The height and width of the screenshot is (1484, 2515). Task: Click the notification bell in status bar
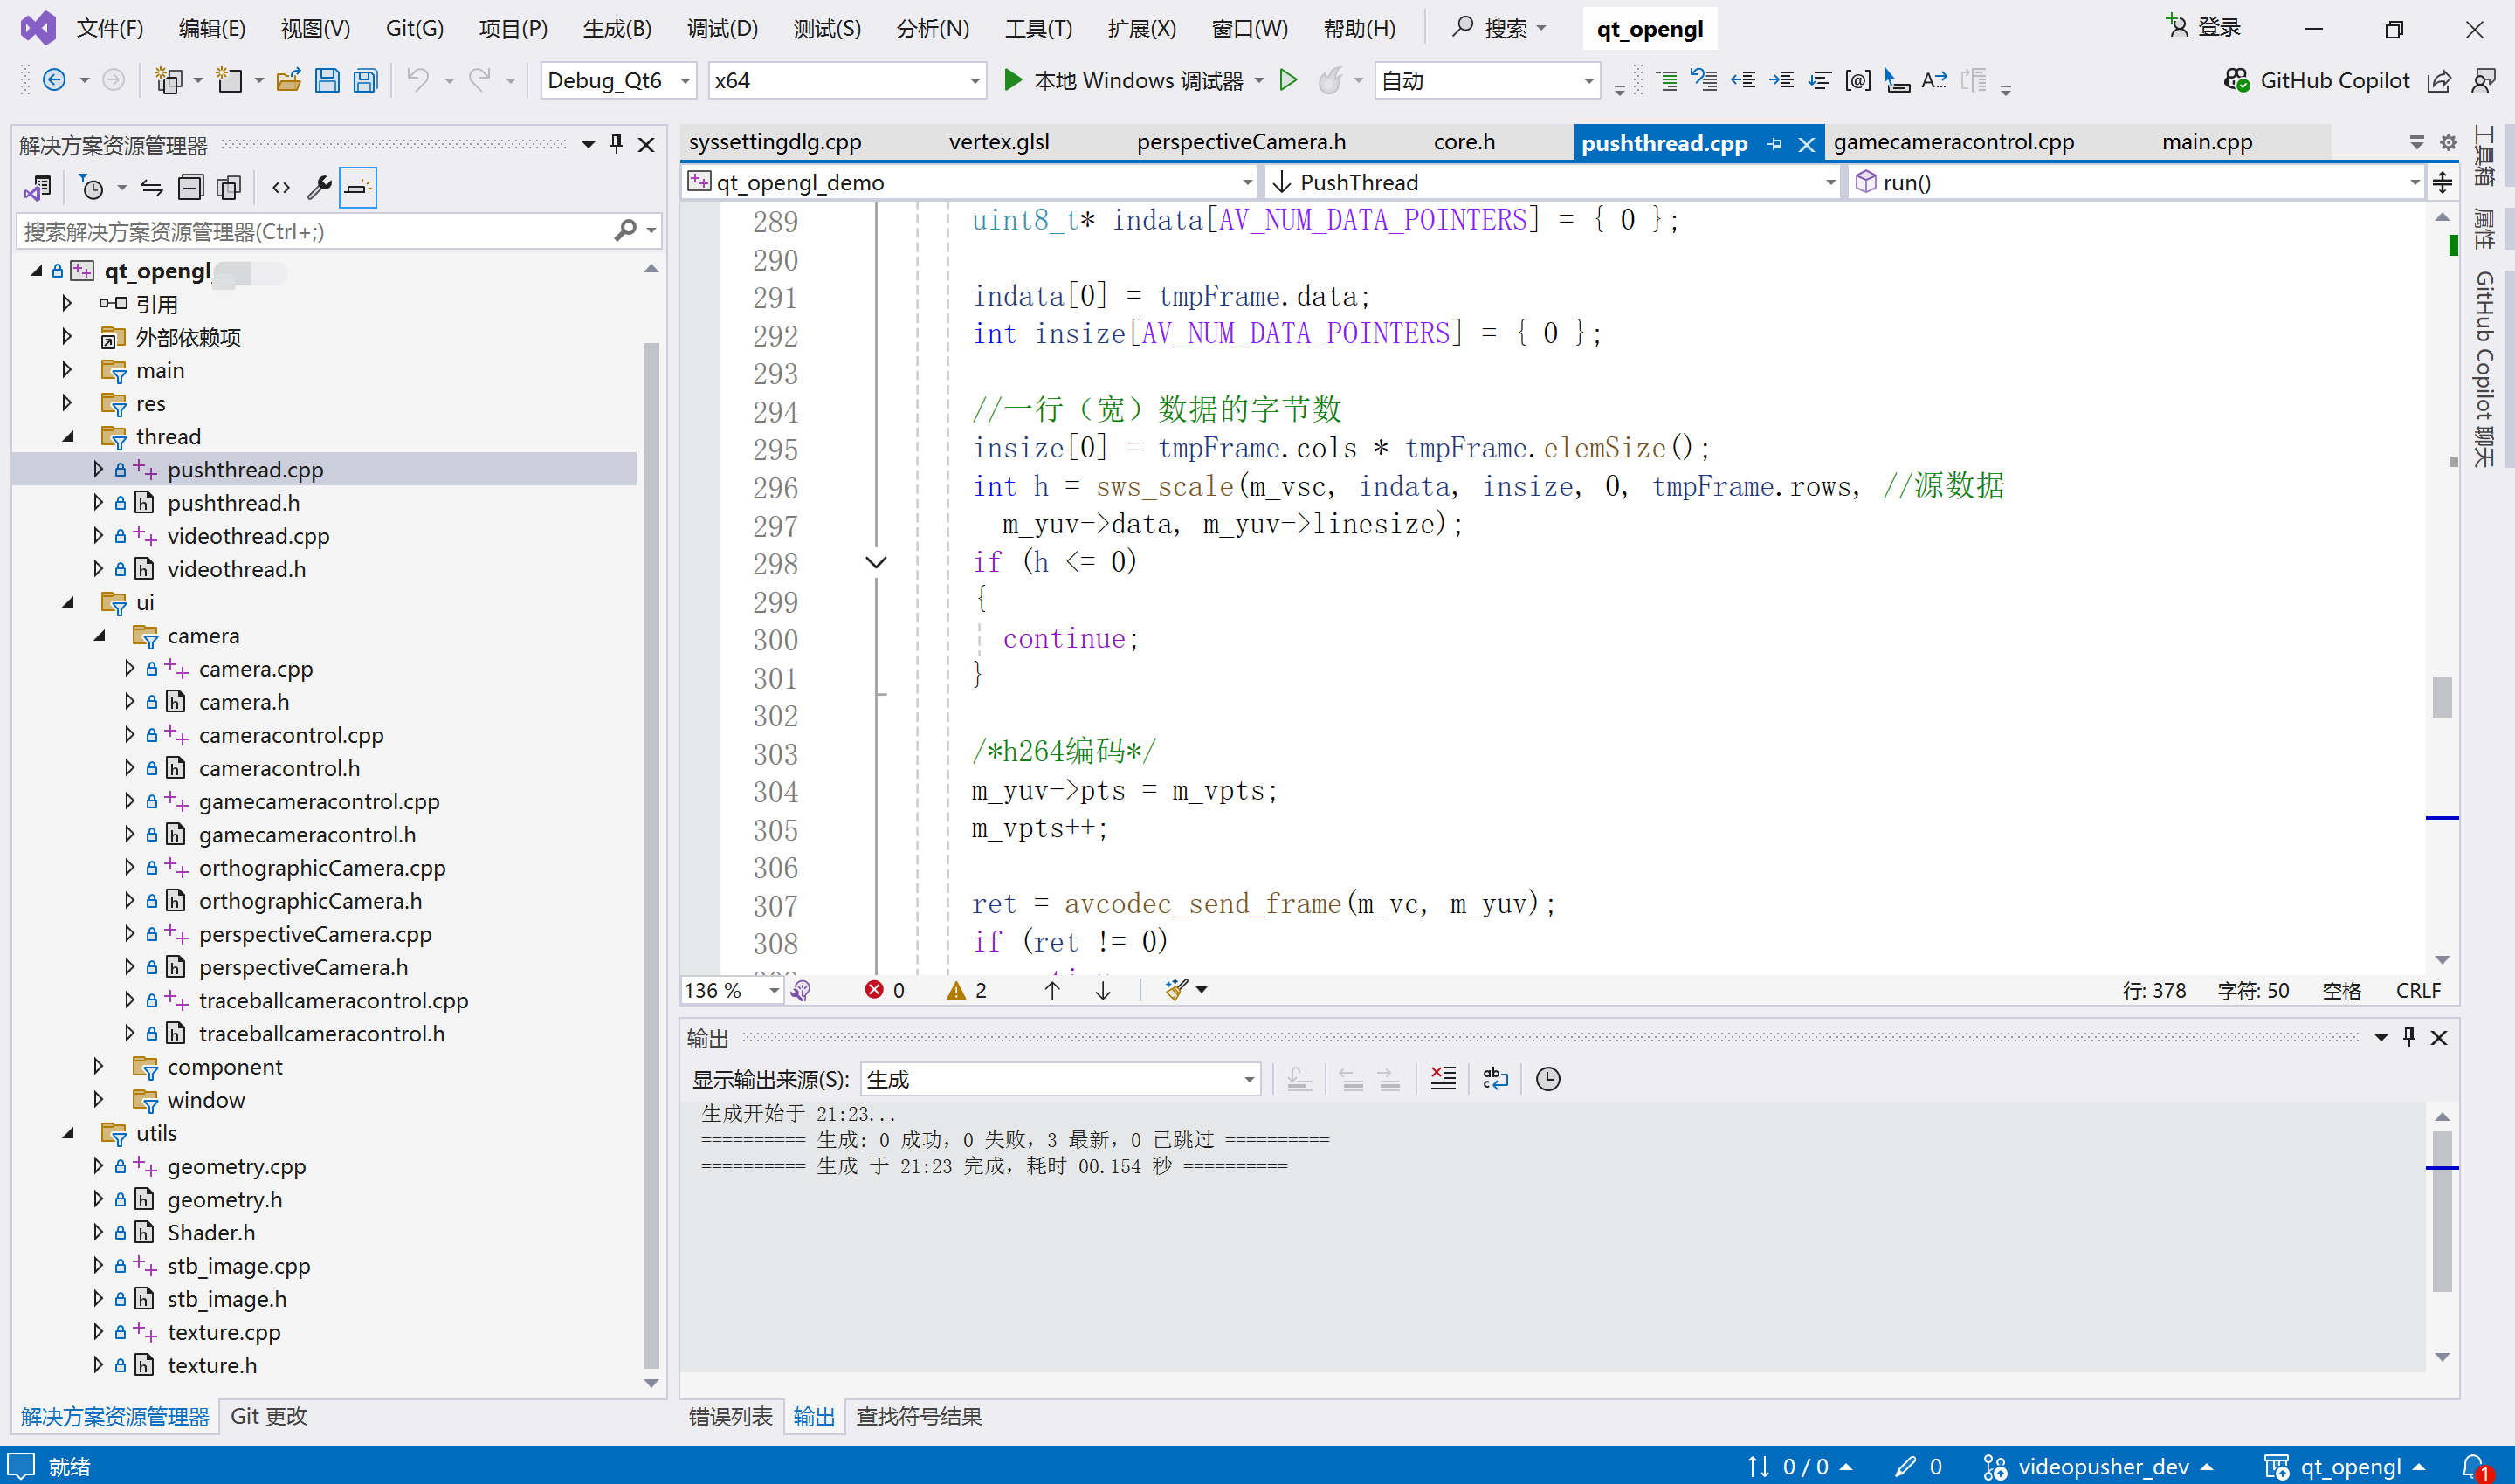[x=2474, y=1466]
